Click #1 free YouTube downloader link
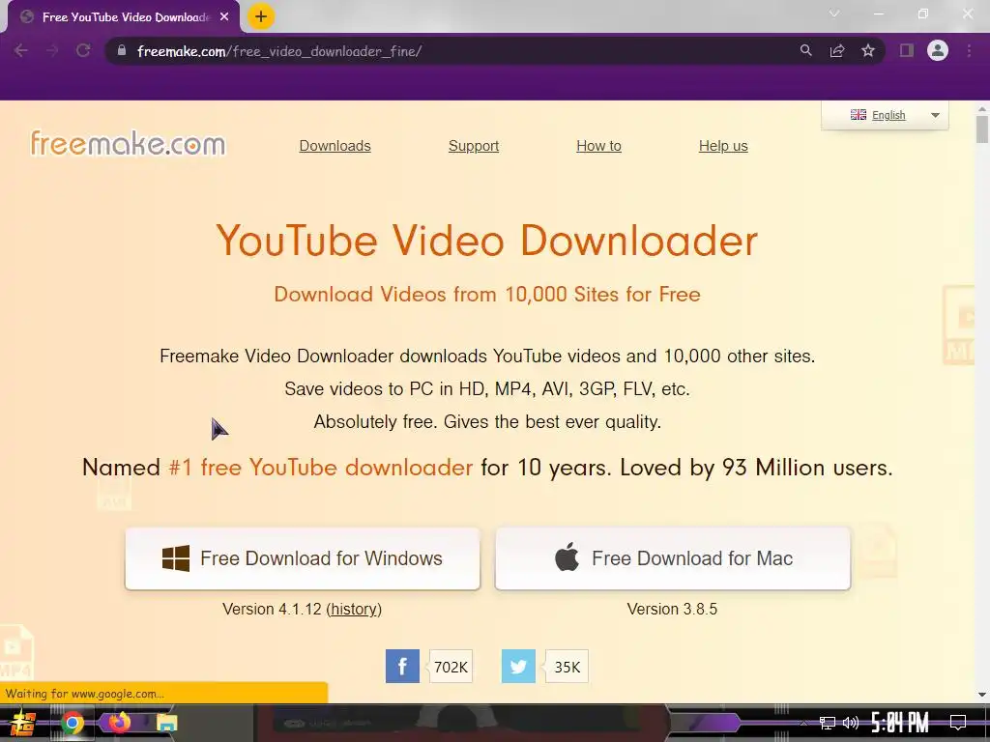 click(321, 468)
